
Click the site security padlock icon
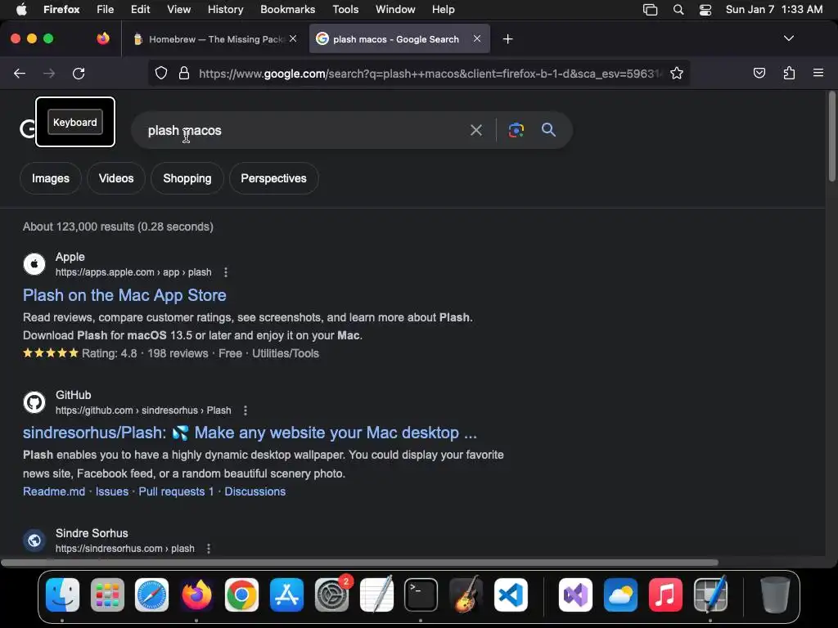coord(184,73)
